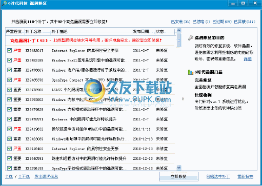Click the 漏洞修复的目的 heading text
This screenshot has width=262, height=186.
pyautogui.click(x=210, y=38)
